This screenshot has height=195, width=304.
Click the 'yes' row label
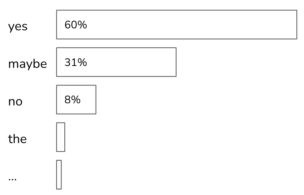click(18, 27)
